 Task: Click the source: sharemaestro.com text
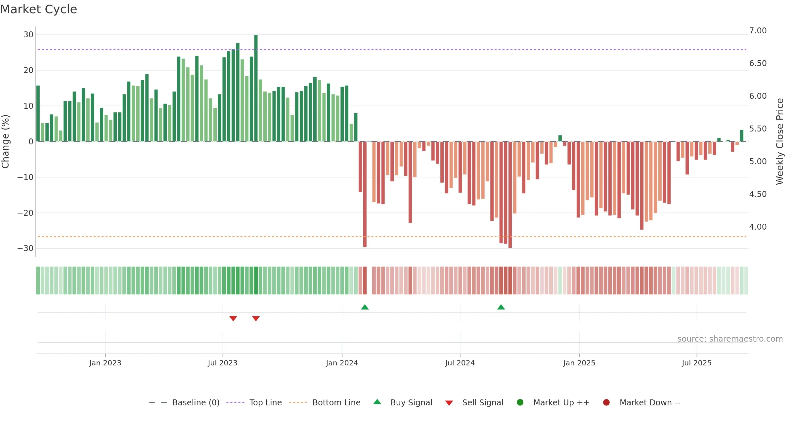pos(730,339)
